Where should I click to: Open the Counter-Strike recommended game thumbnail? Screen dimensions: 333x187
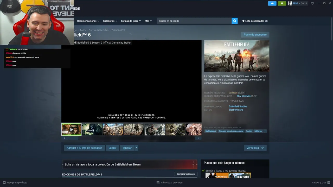tap(217, 175)
